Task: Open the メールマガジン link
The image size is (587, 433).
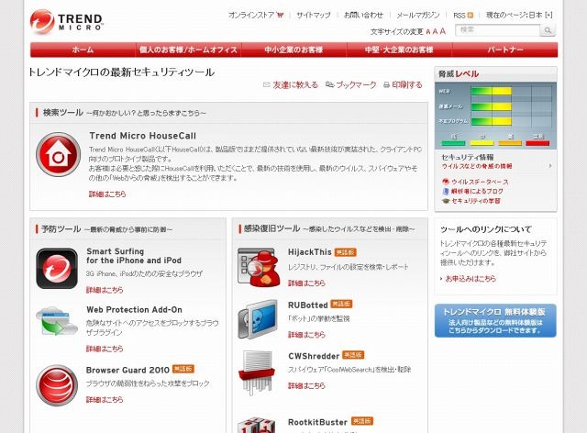Action: click(x=418, y=16)
